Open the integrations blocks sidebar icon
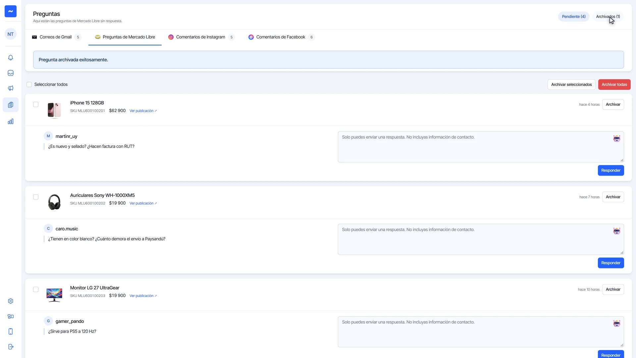 11,316
